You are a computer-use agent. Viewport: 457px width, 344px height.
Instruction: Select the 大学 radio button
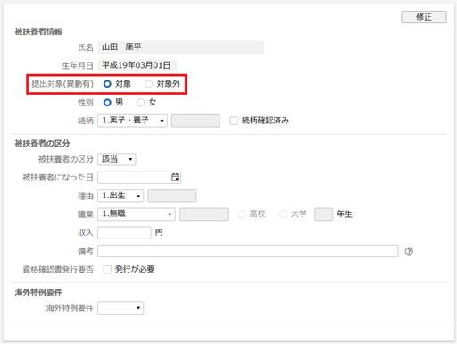click(x=283, y=214)
